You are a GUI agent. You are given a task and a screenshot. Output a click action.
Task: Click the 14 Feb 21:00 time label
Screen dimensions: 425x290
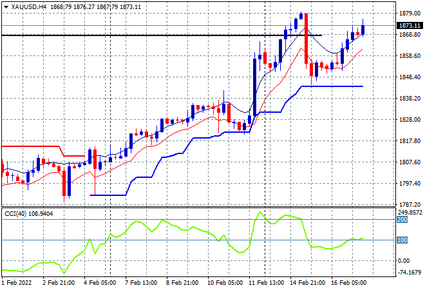click(307, 283)
